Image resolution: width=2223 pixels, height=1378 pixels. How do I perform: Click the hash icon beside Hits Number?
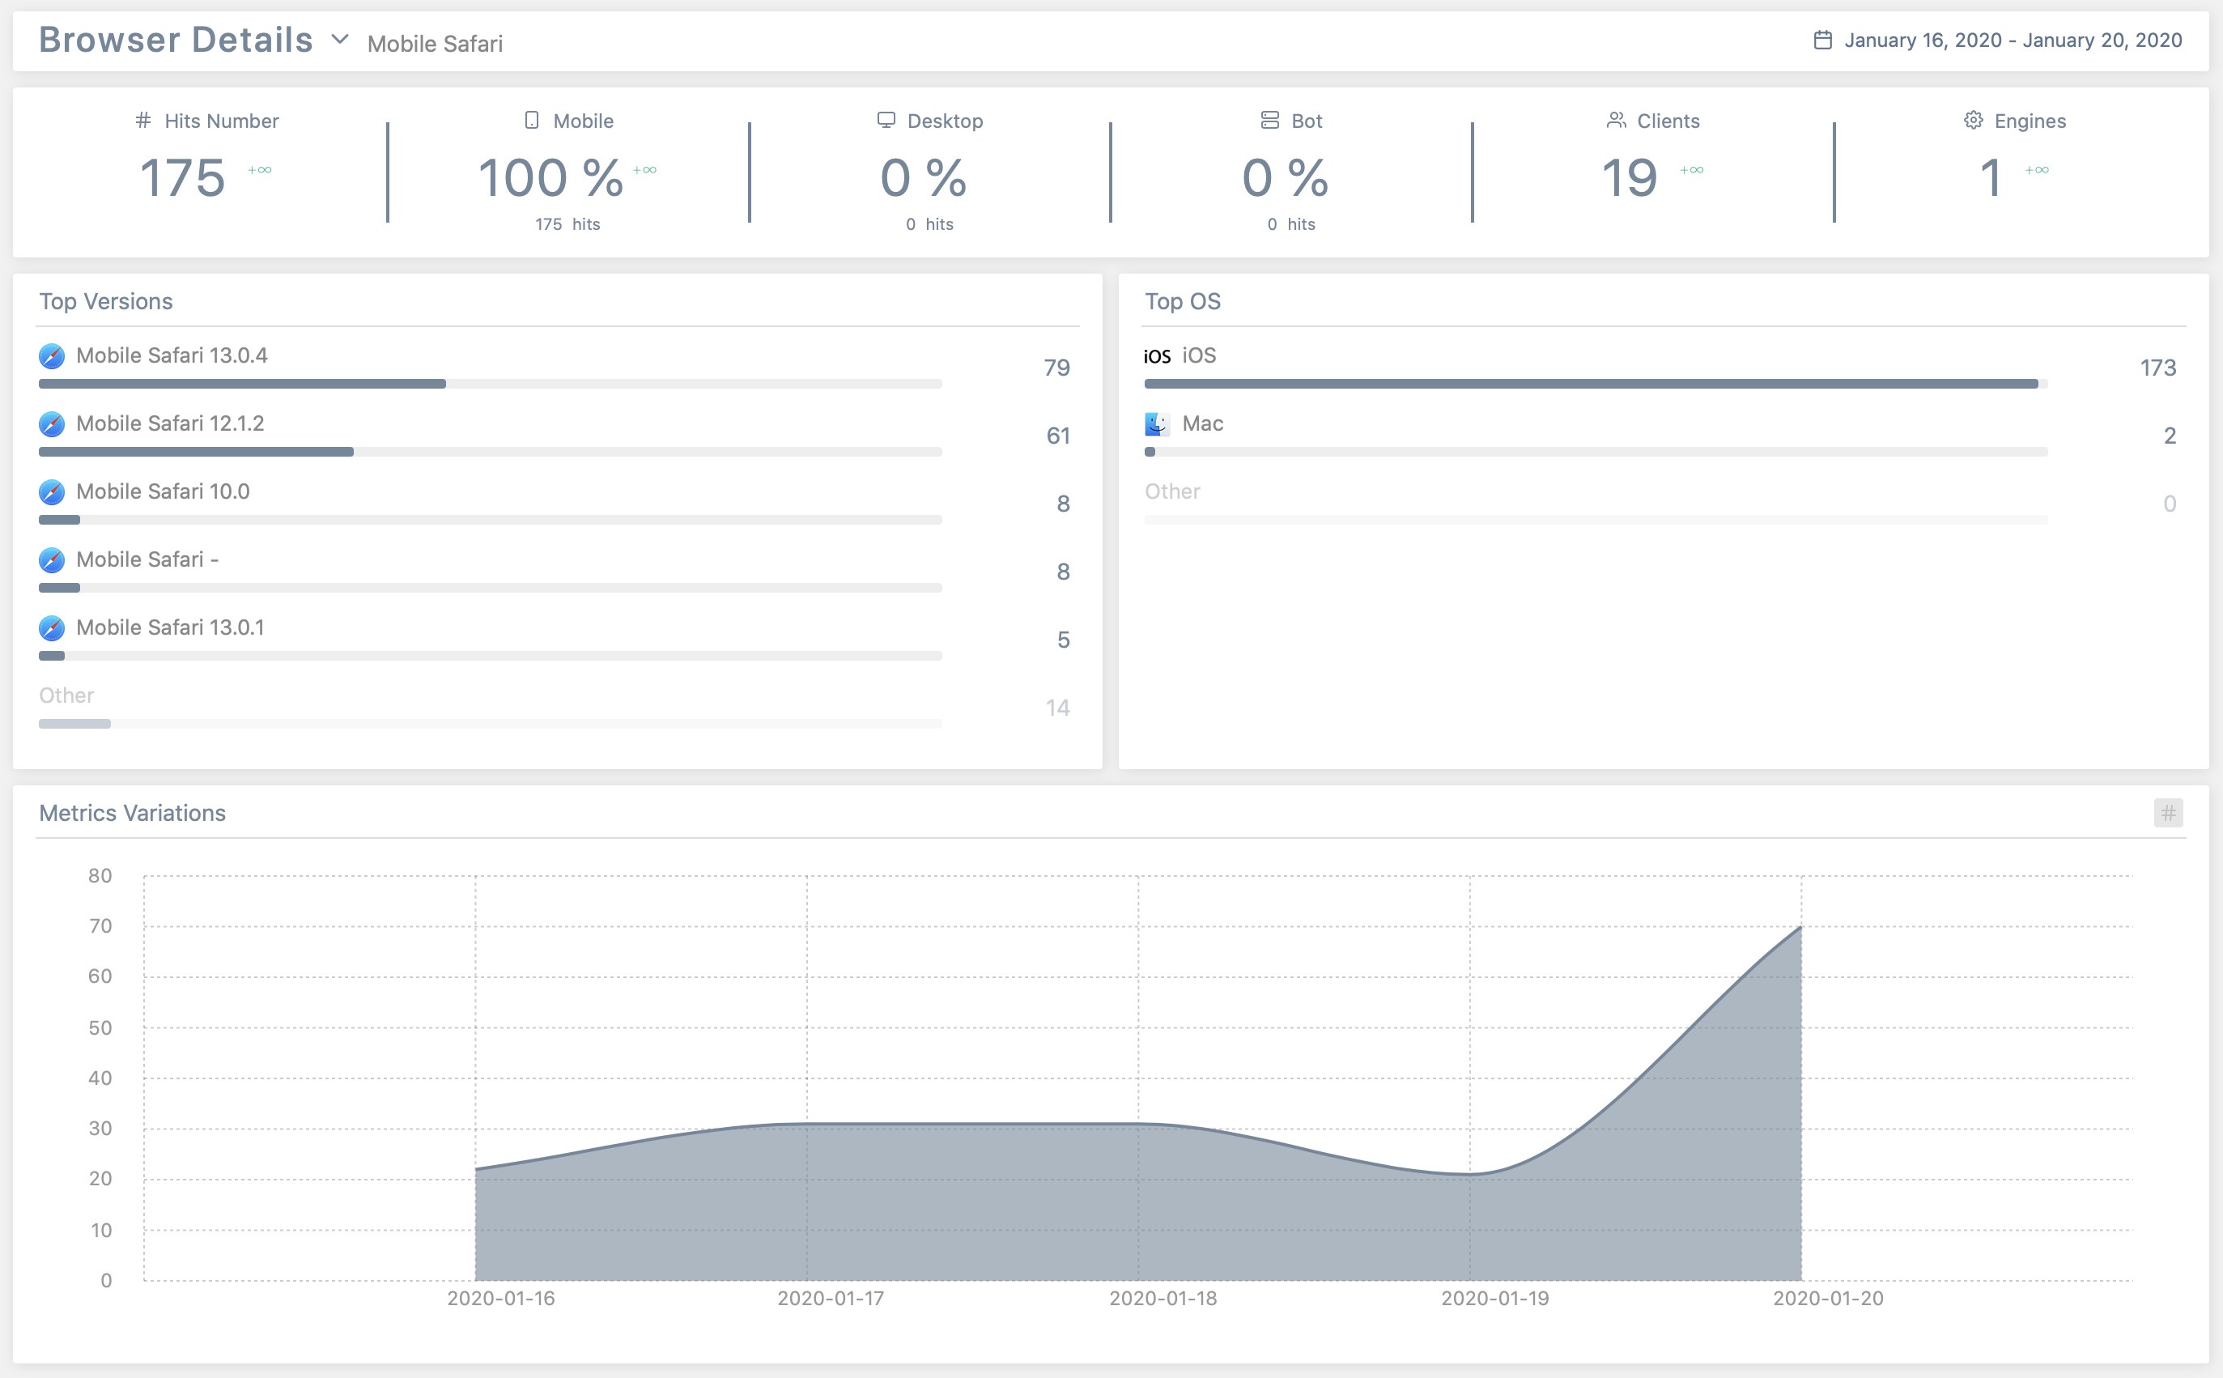point(143,121)
